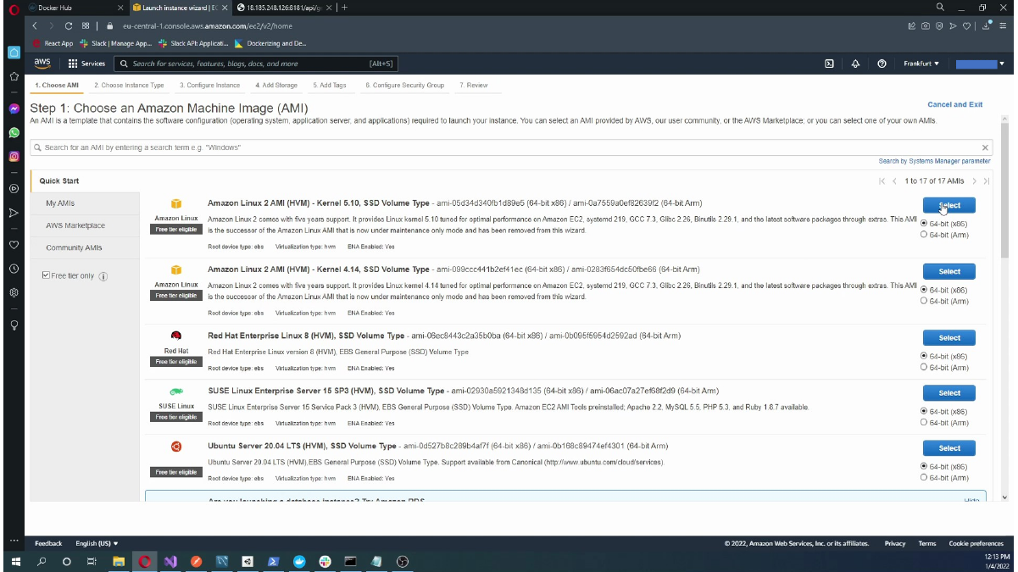Open AWS CloudShell terminal icon
Screen dimensions: 1018x572
[x=829, y=64]
